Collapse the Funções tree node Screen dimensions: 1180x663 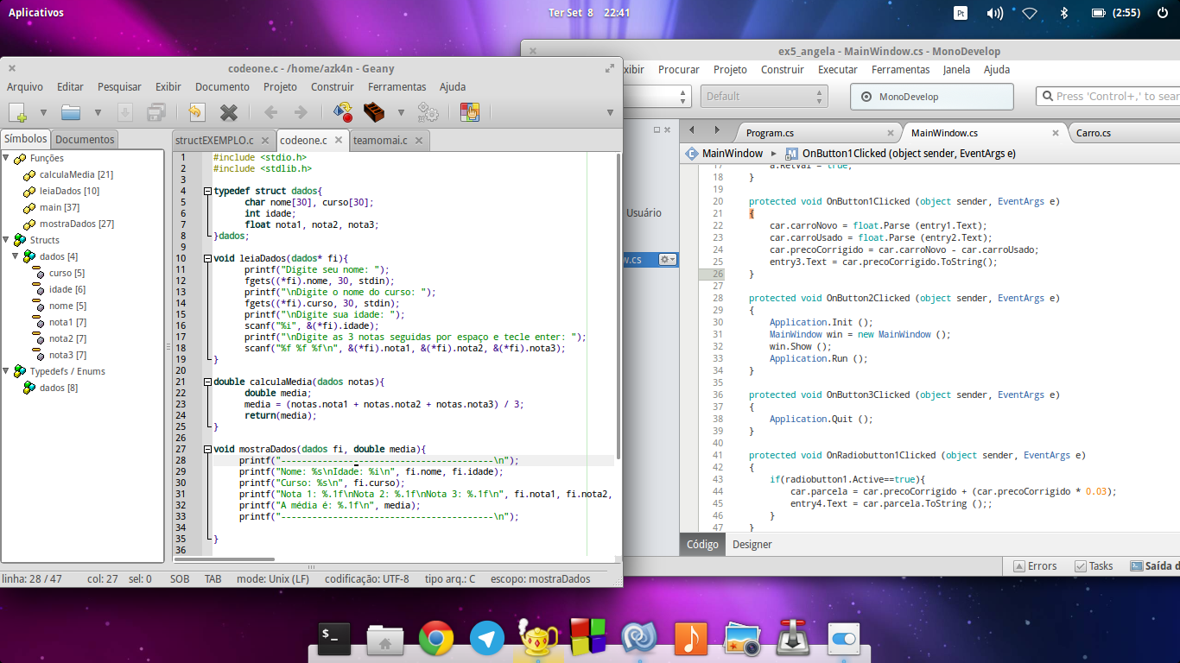(7, 158)
